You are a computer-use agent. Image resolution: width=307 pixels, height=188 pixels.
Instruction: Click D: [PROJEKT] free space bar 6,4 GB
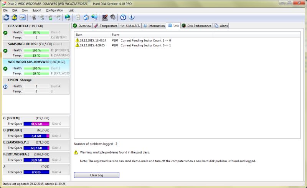coord(36,136)
